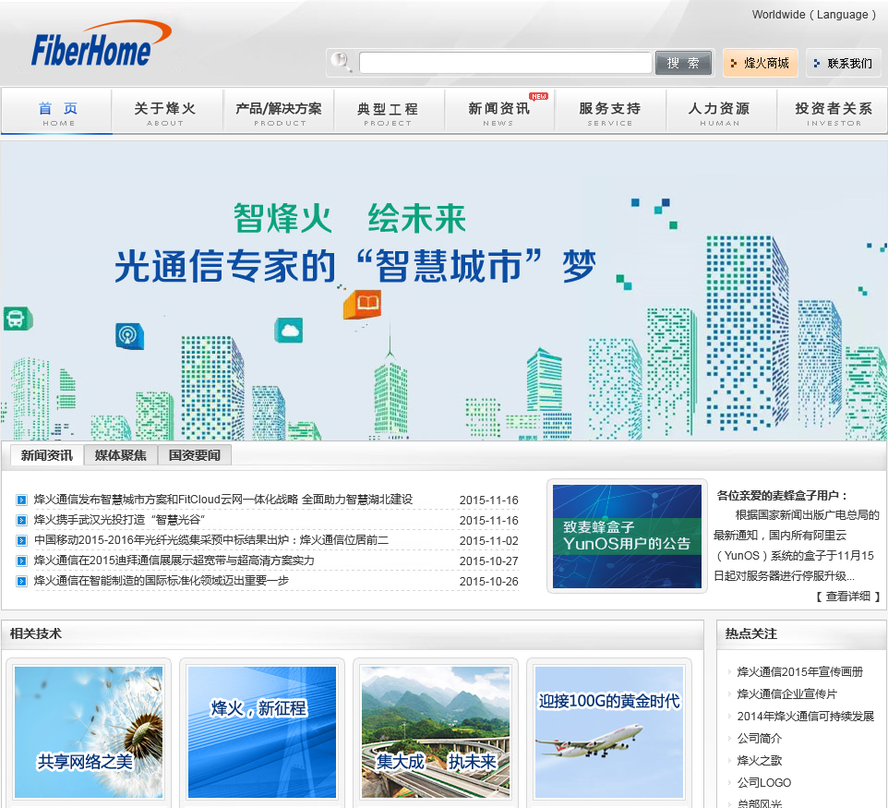Click the 搜索 search button

pyautogui.click(x=684, y=63)
